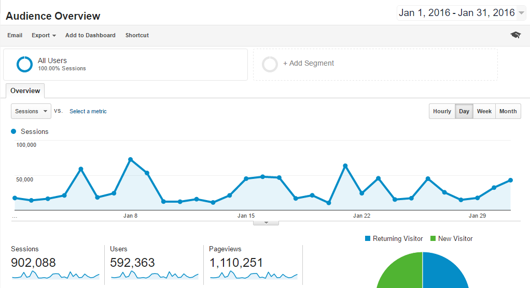Click the Jan 29 axis label
This screenshot has width=530, height=288.
(477, 216)
